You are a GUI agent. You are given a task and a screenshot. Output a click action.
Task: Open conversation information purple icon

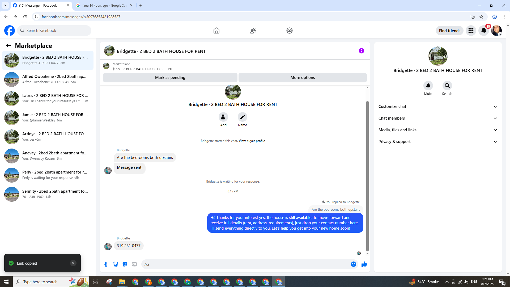(x=362, y=51)
